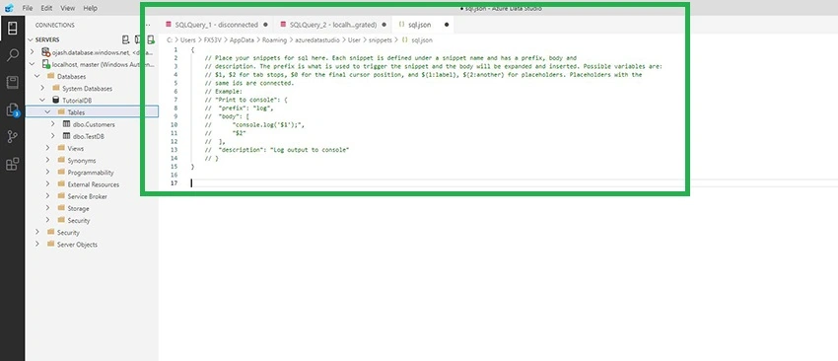Click the Databases folder icon
The image size is (838, 361).
[50, 76]
